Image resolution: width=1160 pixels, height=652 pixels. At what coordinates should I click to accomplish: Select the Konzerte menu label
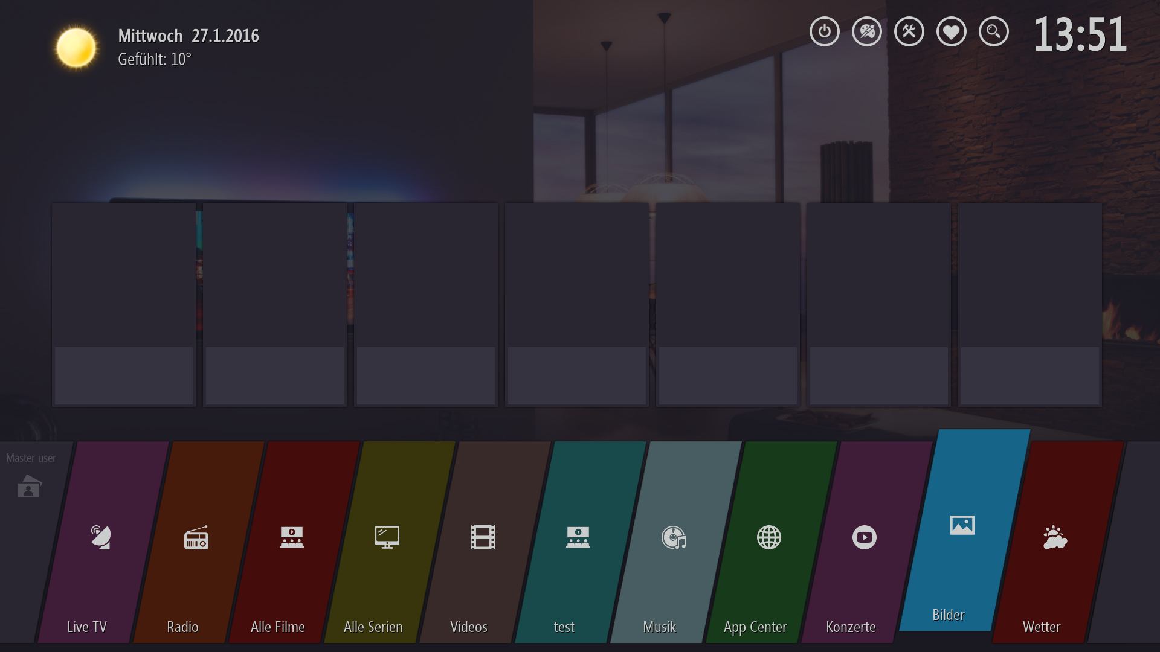(x=851, y=627)
